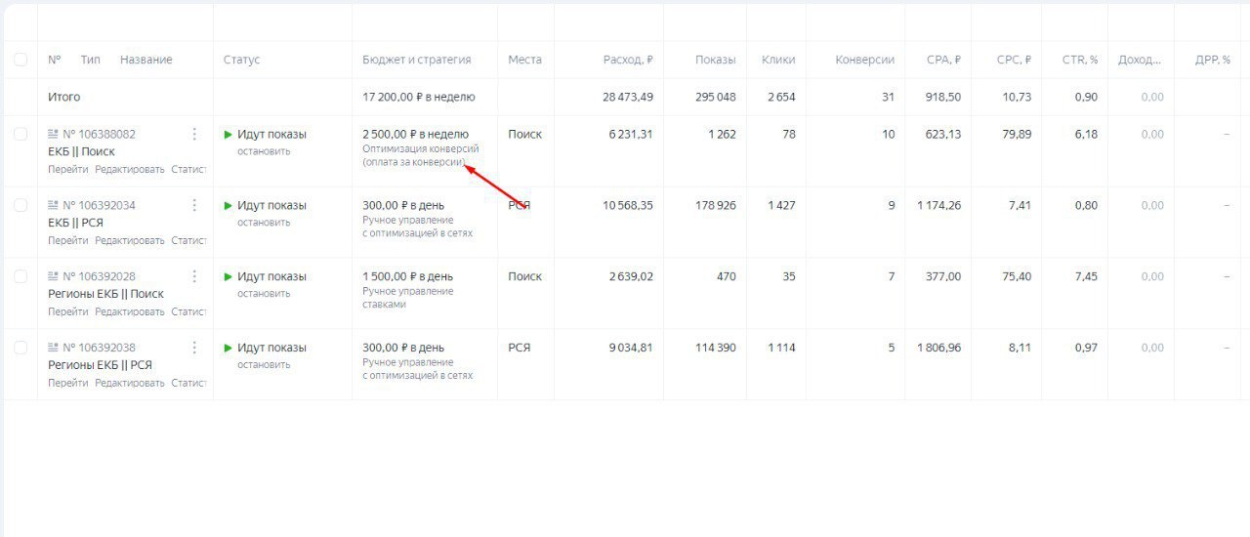1250x537 pixels.
Task: Open Редактировать link under ЕКБ || РСЯ
Action: [130, 240]
